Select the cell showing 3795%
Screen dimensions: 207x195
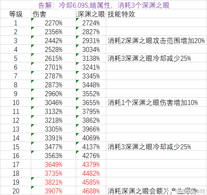point(91,111)
